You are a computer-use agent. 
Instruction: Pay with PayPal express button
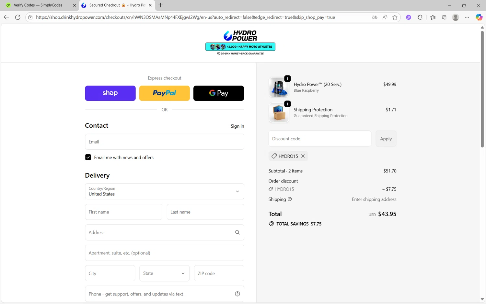[165, 93]
